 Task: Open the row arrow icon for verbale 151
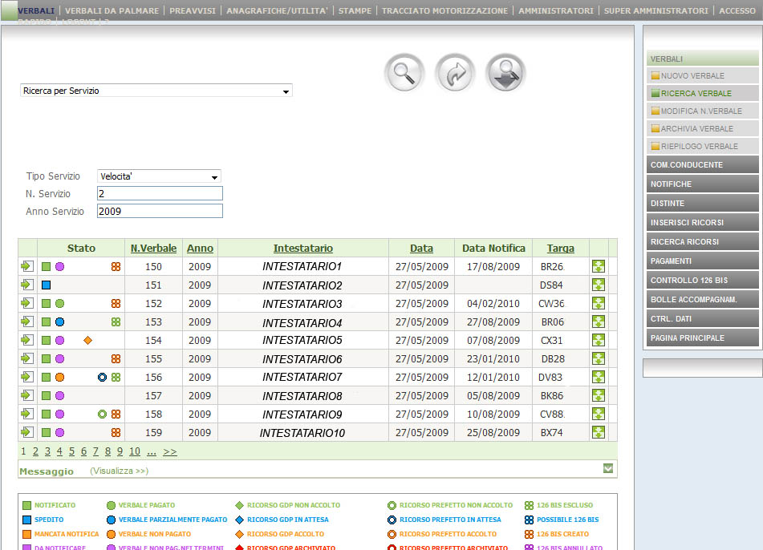27,285
